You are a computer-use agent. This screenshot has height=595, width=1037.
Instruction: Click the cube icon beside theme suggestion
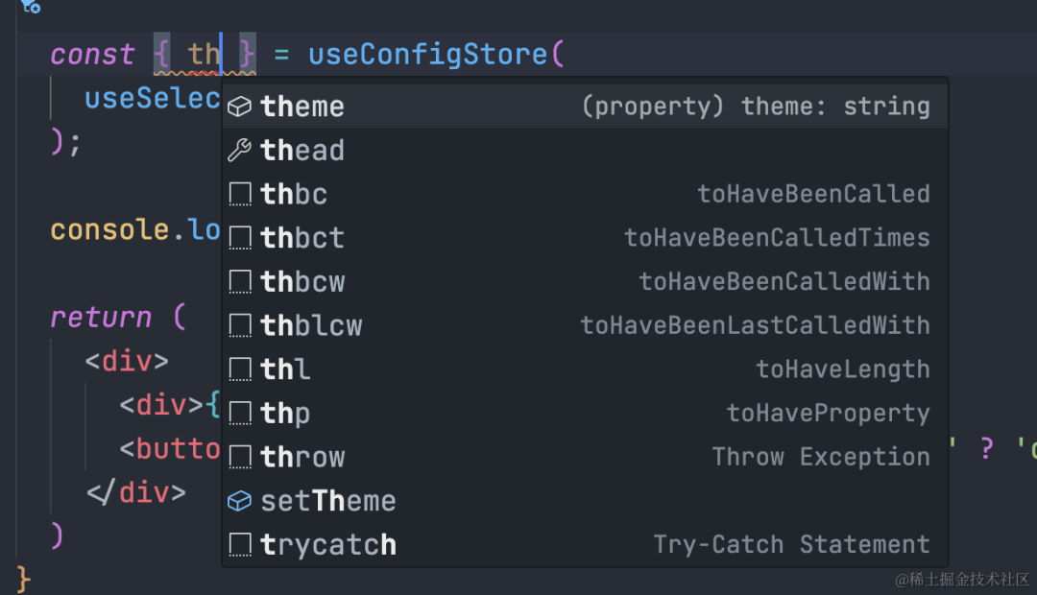coord(239,107)
